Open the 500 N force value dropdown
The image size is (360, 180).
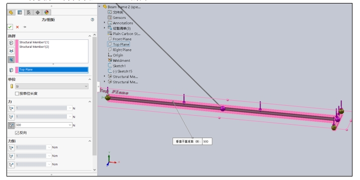pyautogui.click(x=70, y=125)
